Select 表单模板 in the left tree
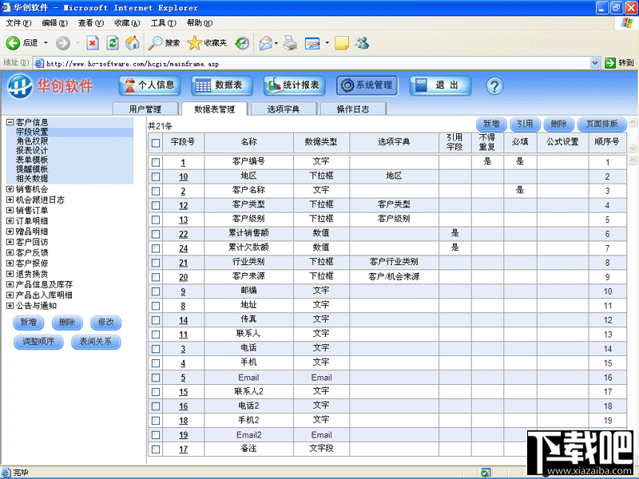 coord(32,160)
